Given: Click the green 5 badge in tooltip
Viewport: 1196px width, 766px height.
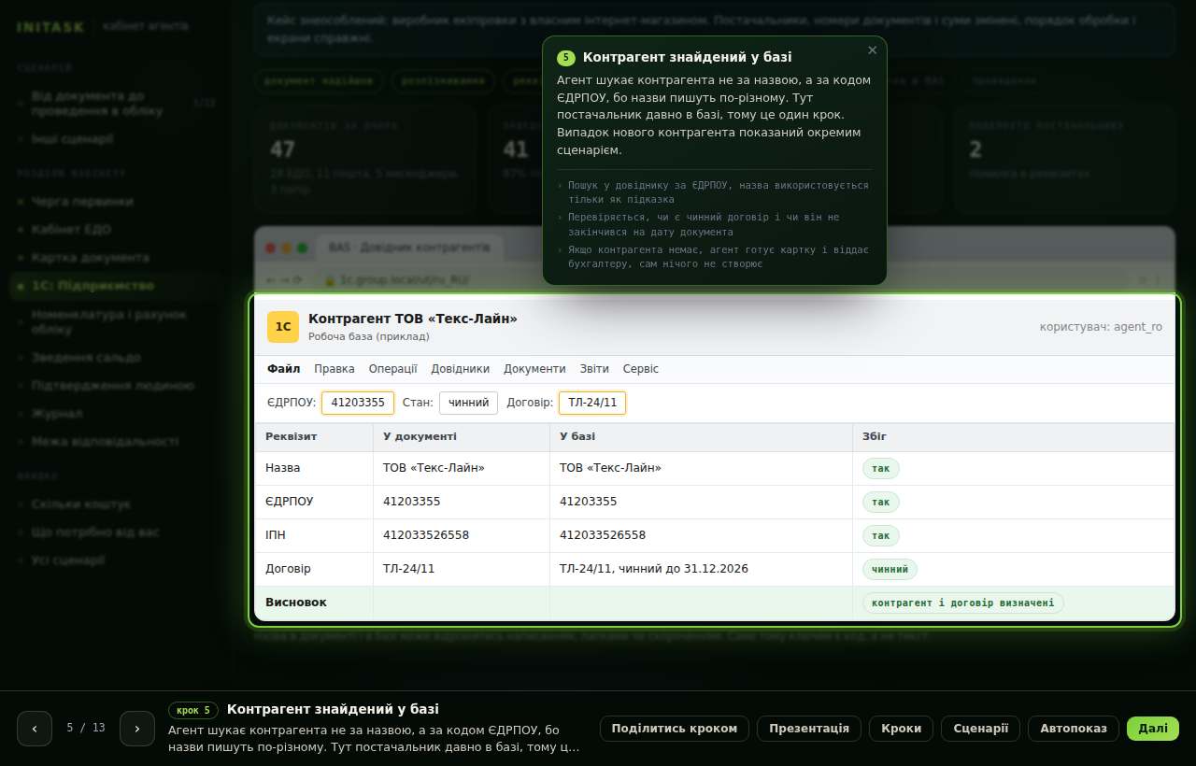Looking at the screenshot, I should click(566, 58).
